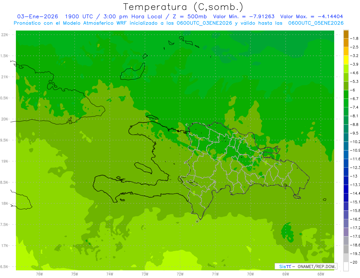Image resolution: width=360 pixels, height=278 pixels.
Task: Select the 'Z = 500mb' level label
Action: pyautogui.click(x=190, y=16)
